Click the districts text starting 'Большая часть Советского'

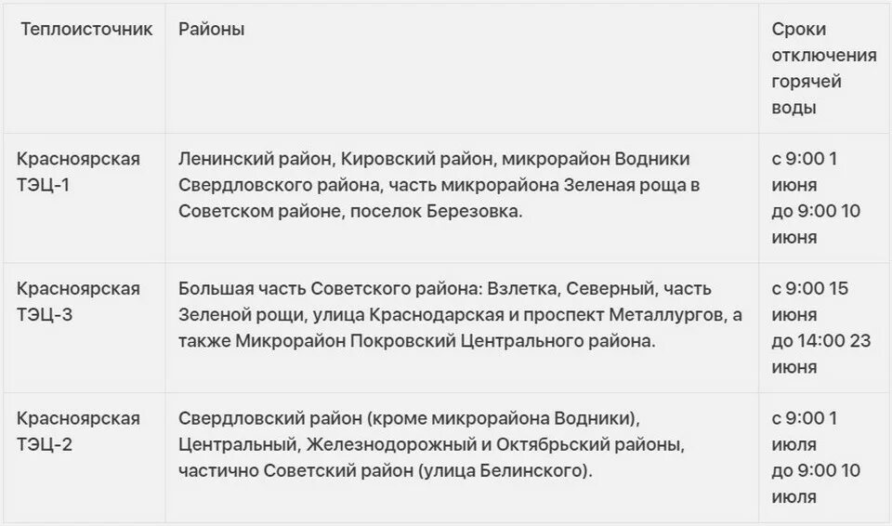[460, 315]
